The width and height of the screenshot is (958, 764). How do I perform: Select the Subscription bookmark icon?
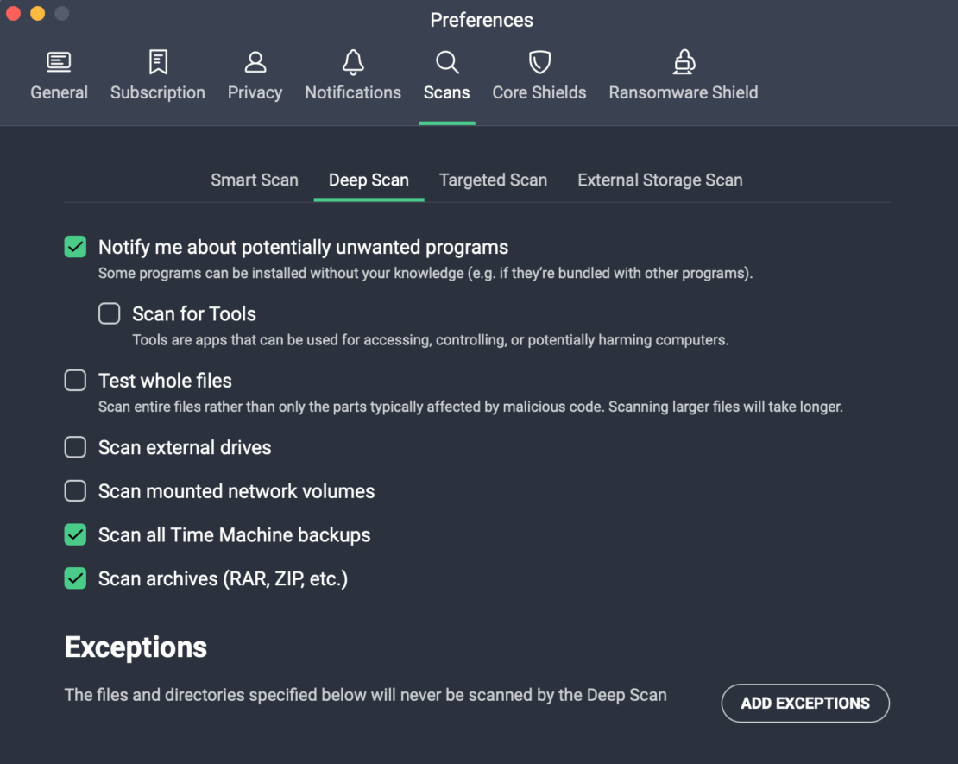[157, 73]
